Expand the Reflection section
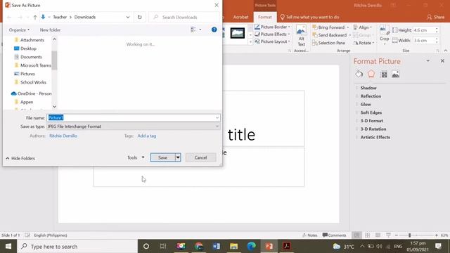Screen dimensions: 450x253 (x=371, y=96)
